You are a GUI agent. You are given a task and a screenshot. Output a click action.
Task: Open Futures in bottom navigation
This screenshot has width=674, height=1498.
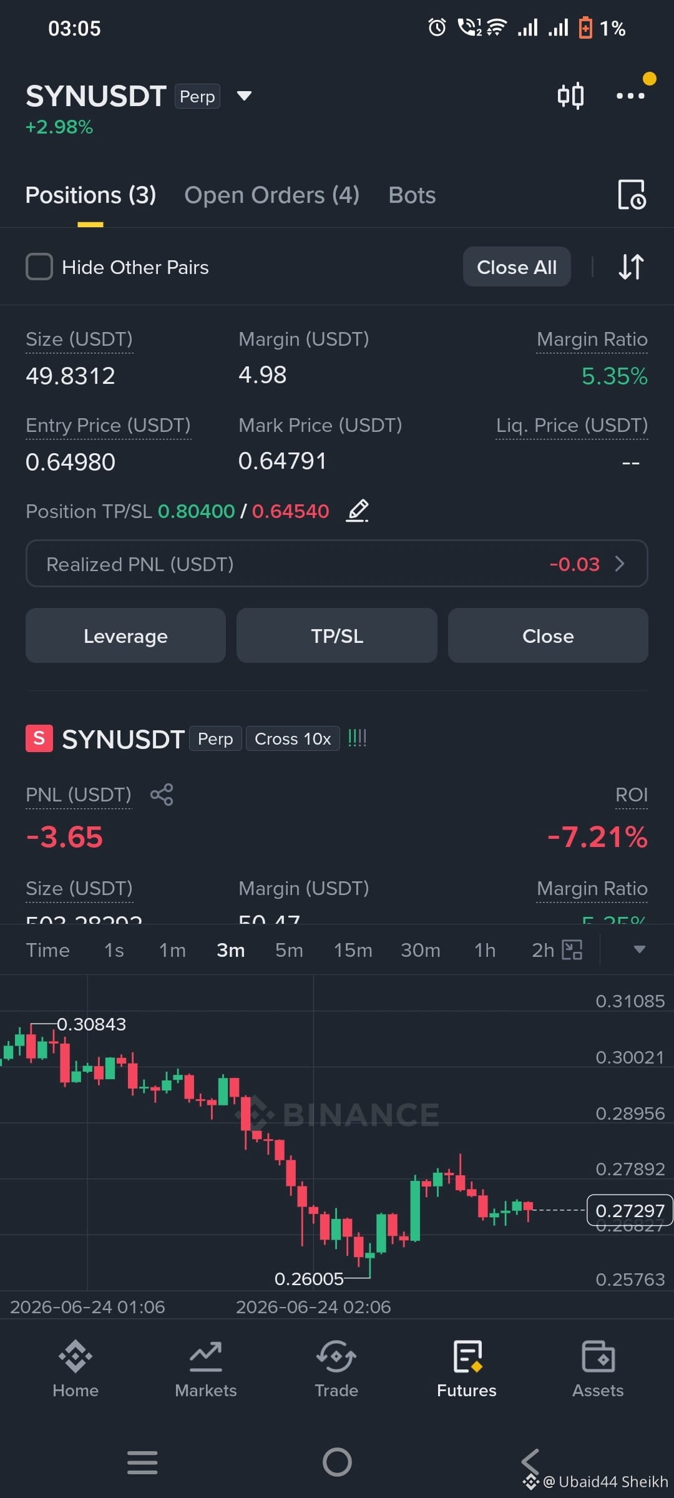pyautogui.click(x=467, y=1369)
